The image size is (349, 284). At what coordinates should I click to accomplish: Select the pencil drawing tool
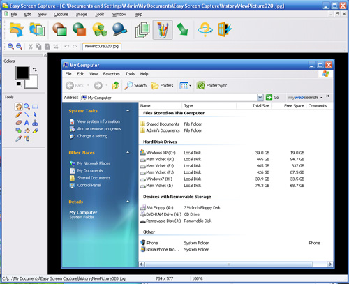(x=18, y=114)
